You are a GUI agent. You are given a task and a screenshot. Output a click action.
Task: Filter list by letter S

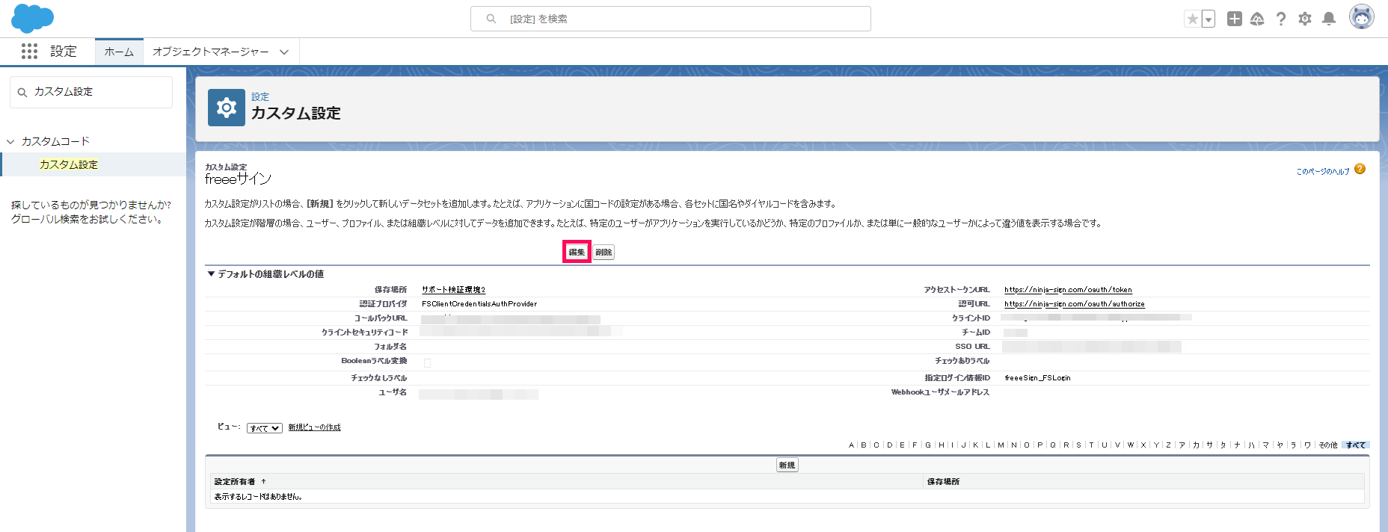point(1078,445)
